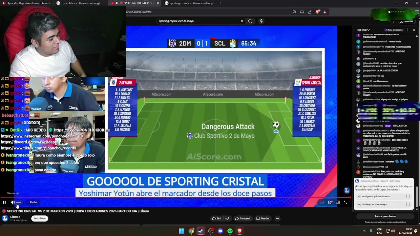This screenshot has width=420, height=236.
Task: Mute the video player volume
Action: click(13, 202)
